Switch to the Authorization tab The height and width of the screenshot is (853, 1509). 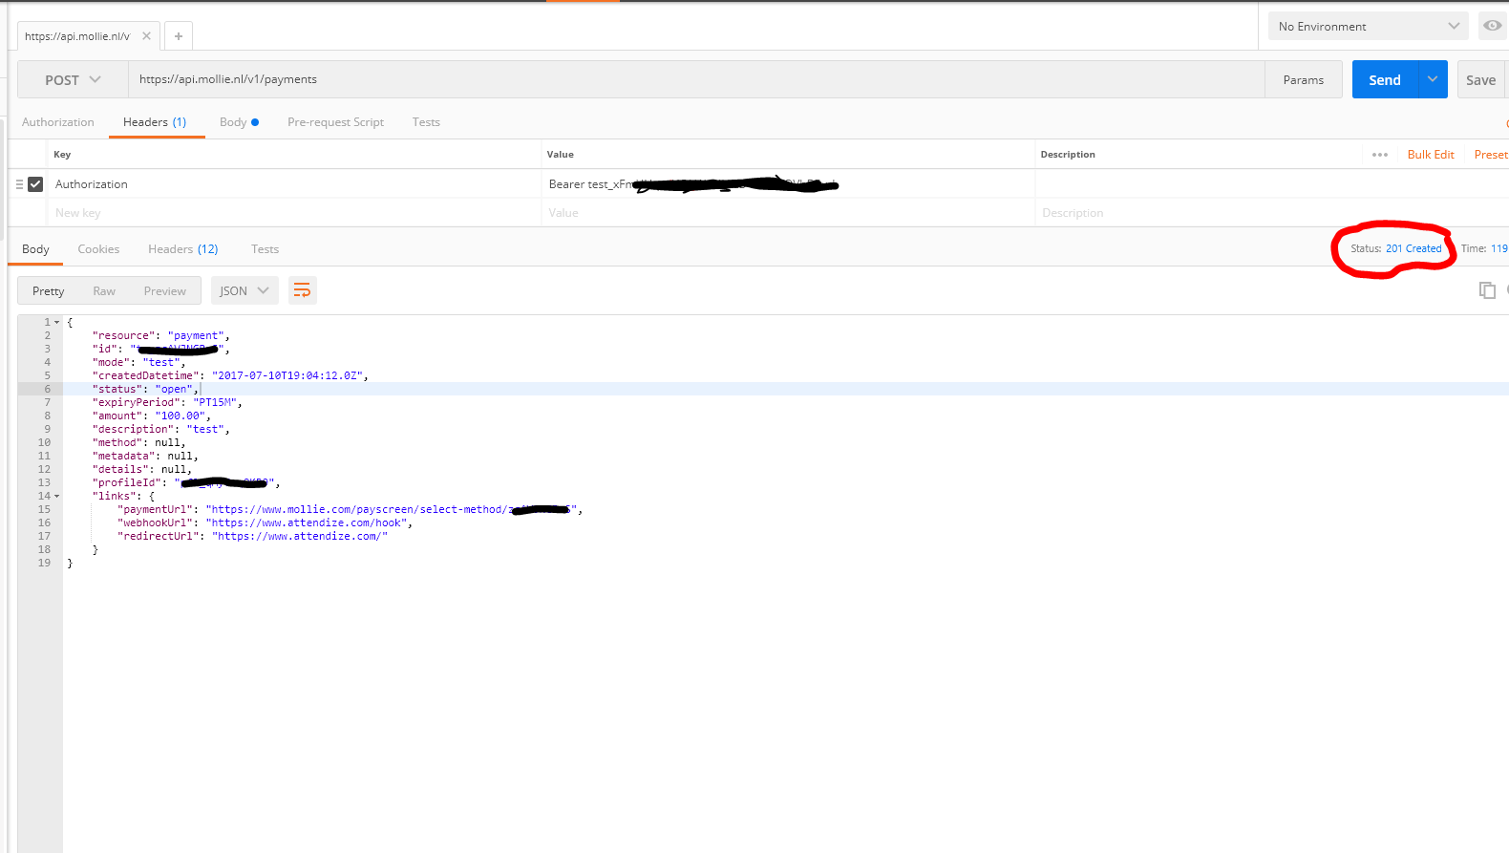pyautogui.click(x=58, y=122)
